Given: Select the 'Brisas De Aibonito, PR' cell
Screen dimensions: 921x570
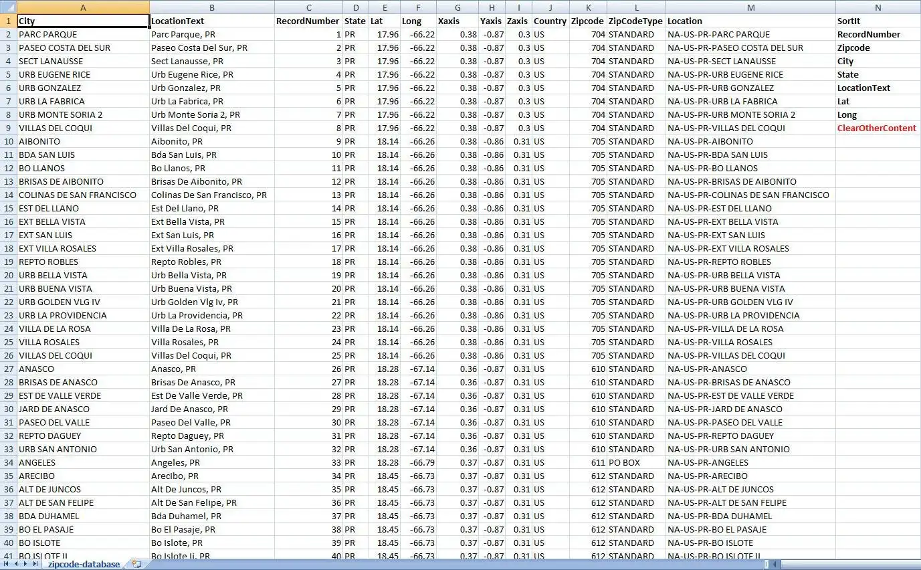Looking at the screenshot, I should 212,182.
